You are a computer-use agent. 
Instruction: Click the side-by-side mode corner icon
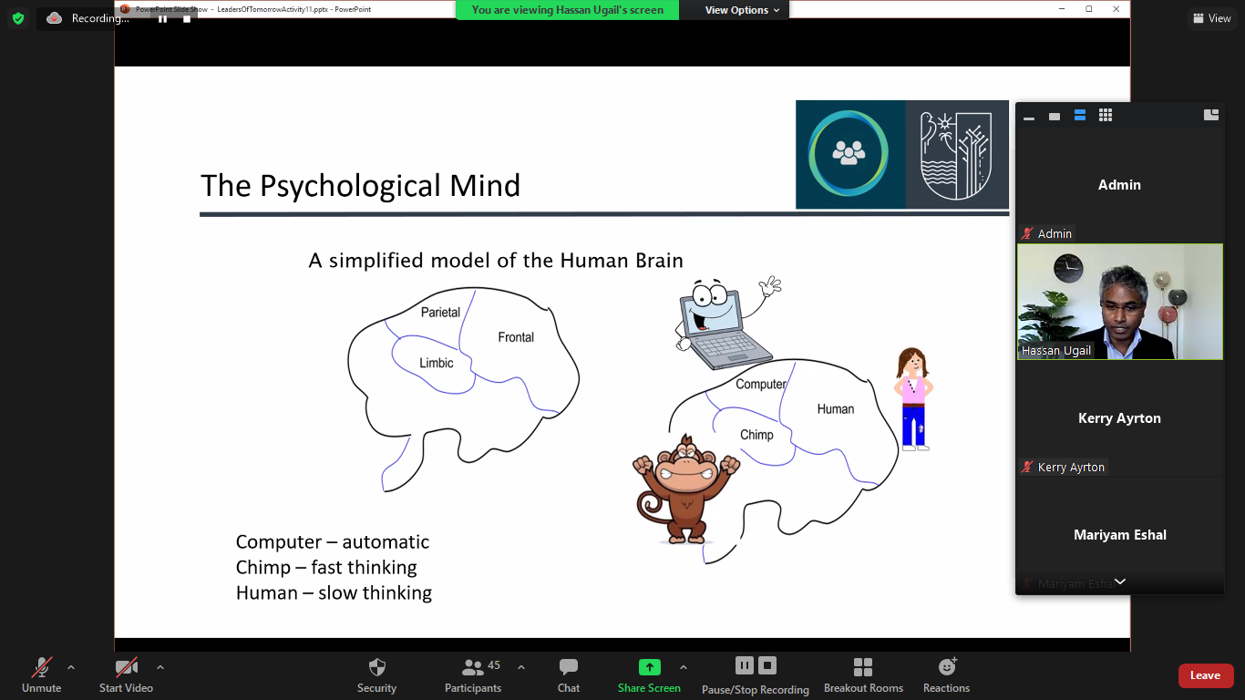pos(1211,115)
